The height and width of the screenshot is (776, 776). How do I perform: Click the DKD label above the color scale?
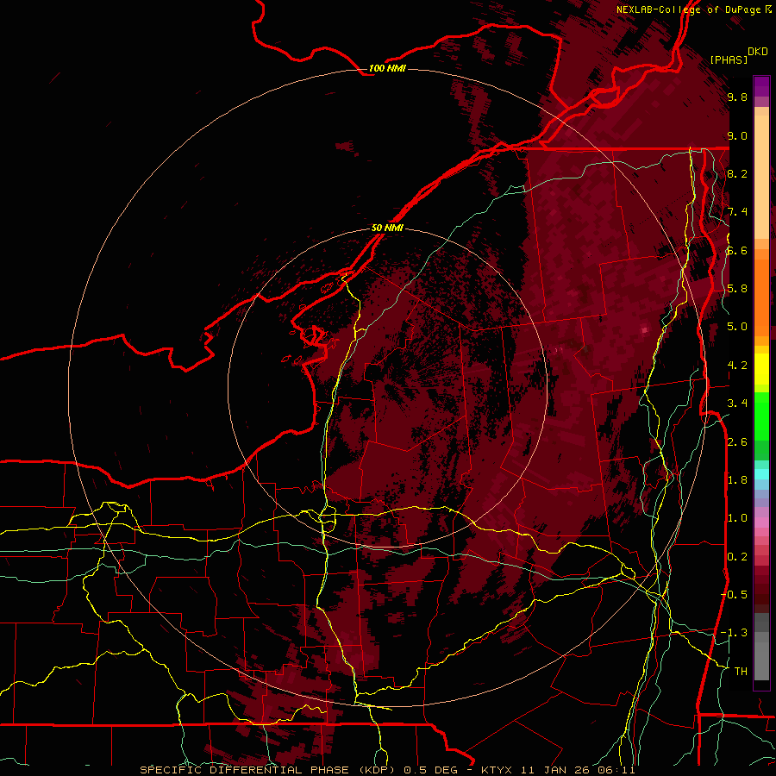(x=758, y=52)
